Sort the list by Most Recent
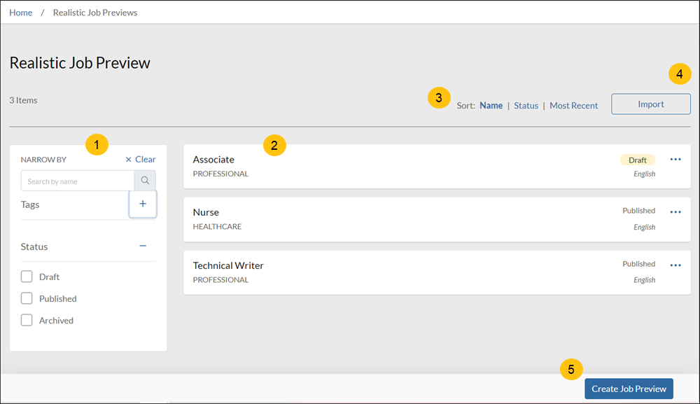700x404 pixels. coord(573,106)
